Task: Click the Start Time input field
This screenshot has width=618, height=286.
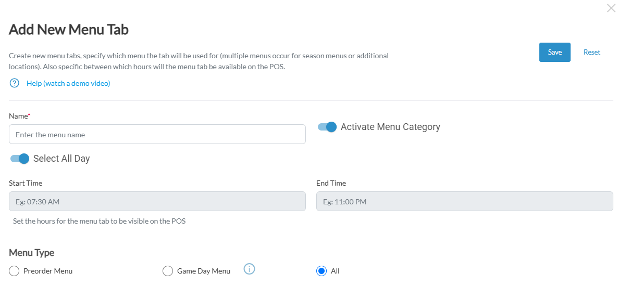Action: [157, 201]
